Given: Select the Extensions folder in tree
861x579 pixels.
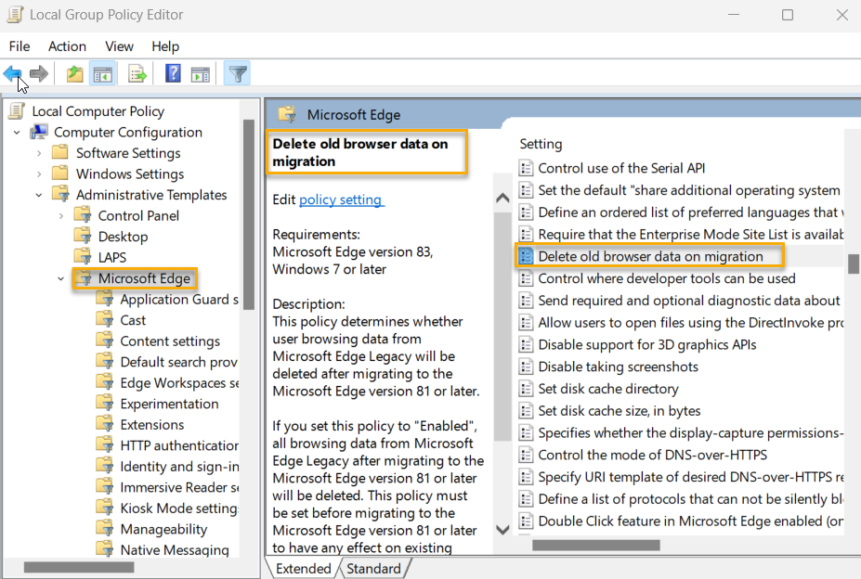Looking at the screenshot, I should tap(151, 425).
